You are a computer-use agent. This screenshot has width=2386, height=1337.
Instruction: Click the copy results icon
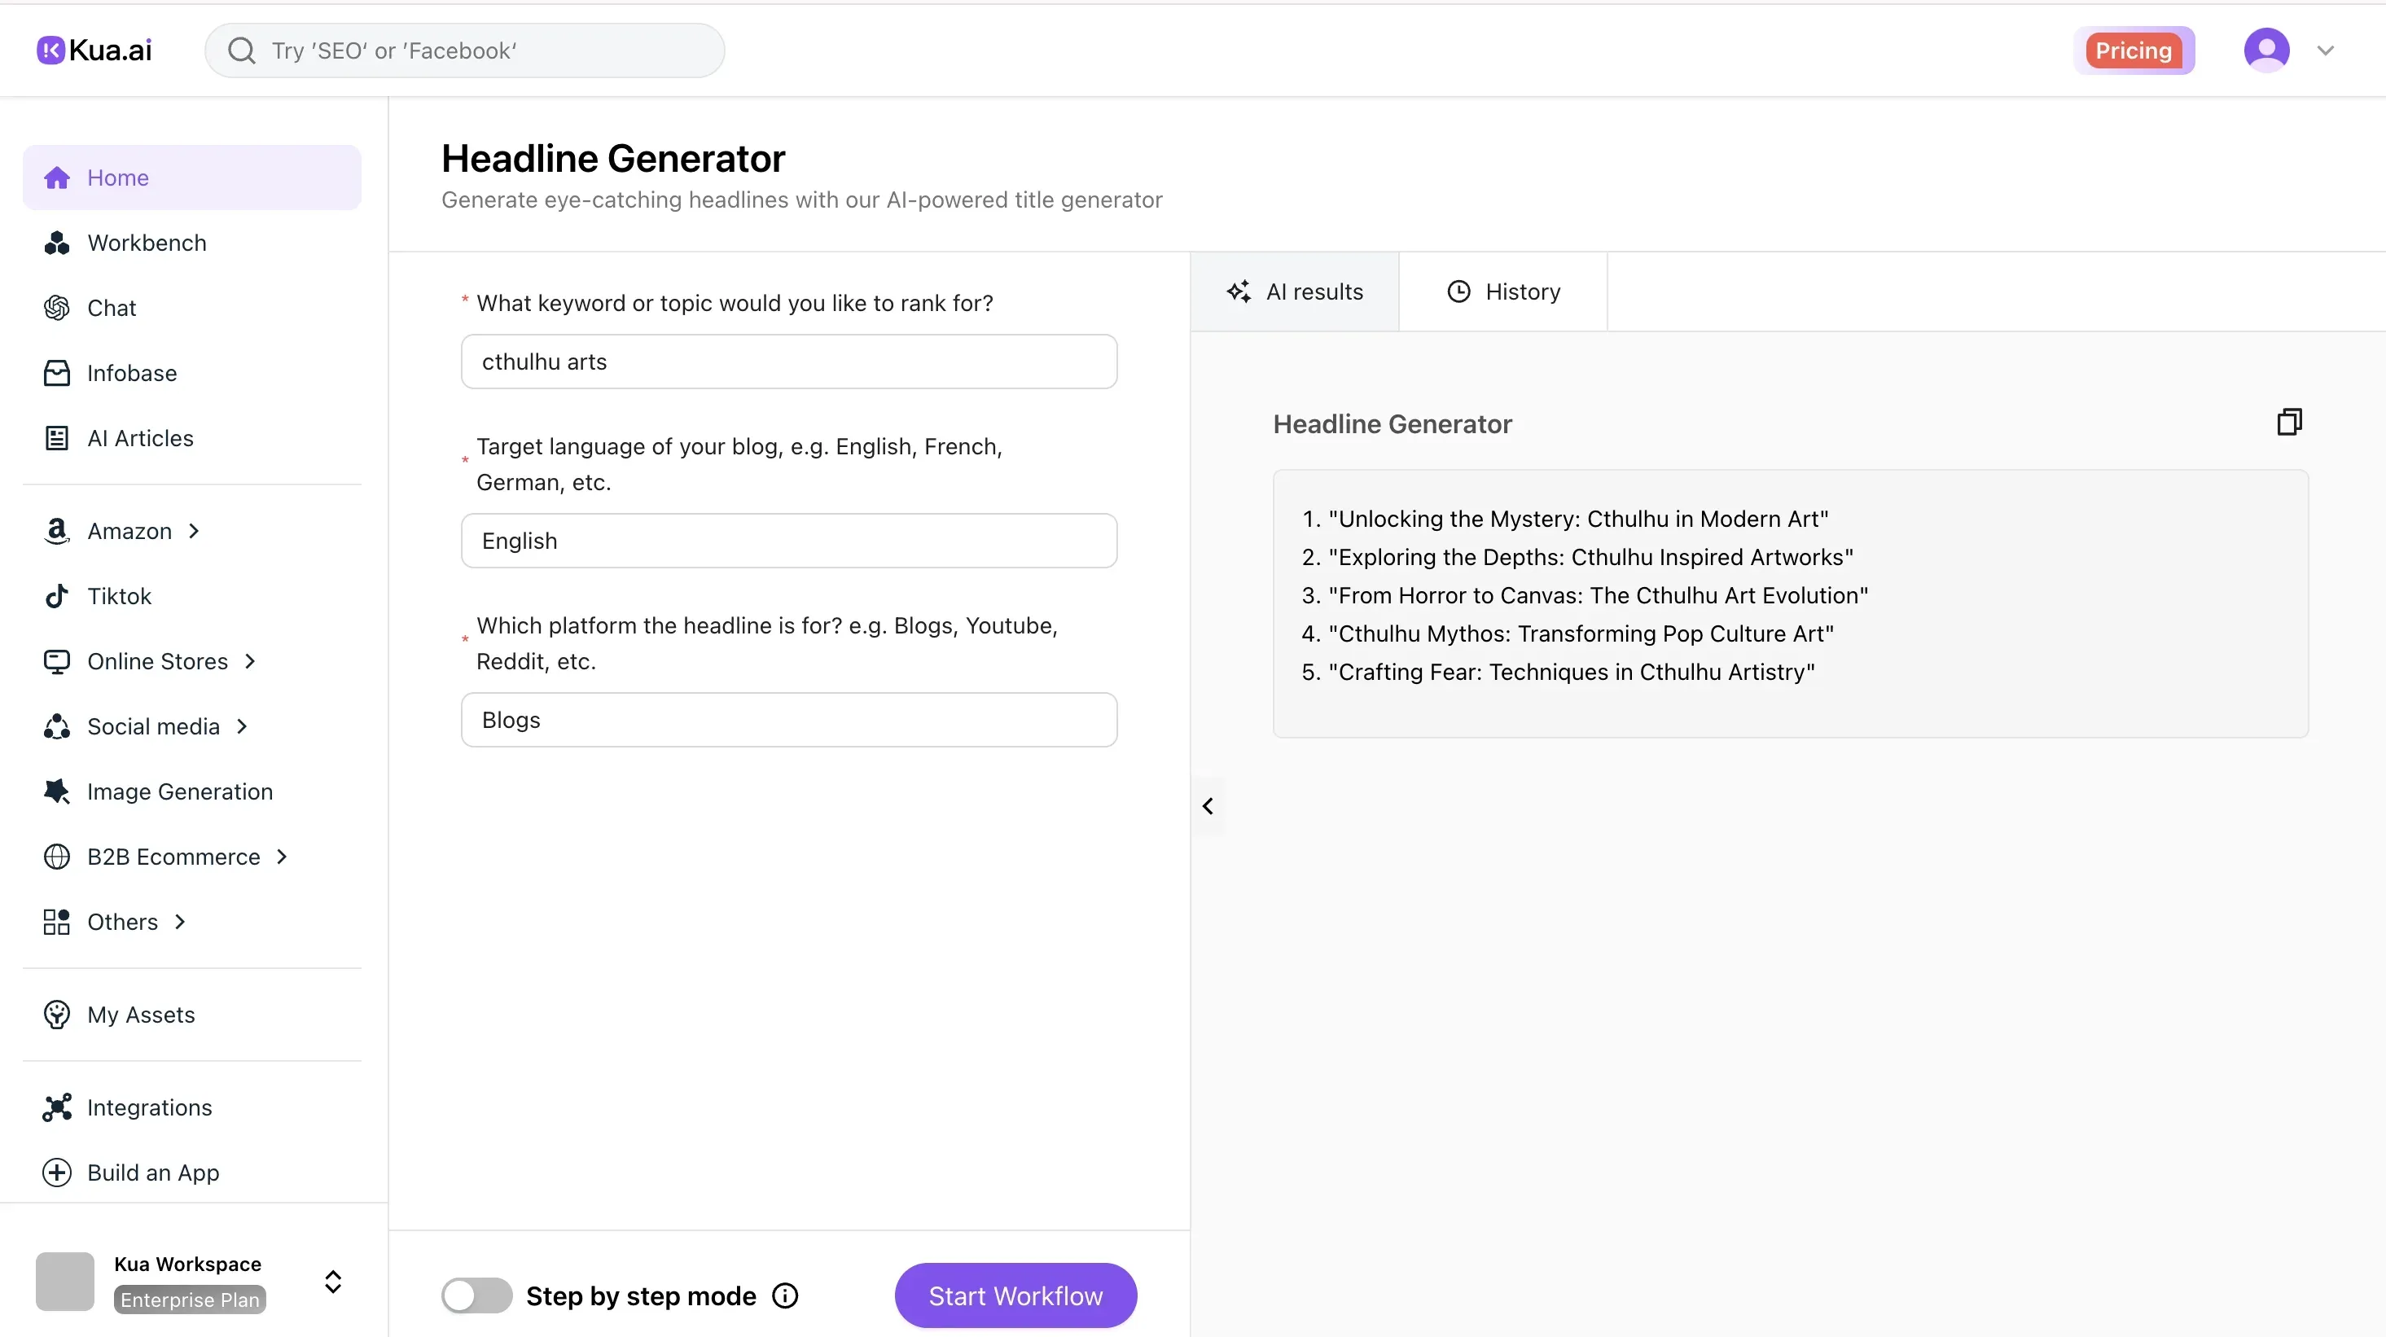2289,423
